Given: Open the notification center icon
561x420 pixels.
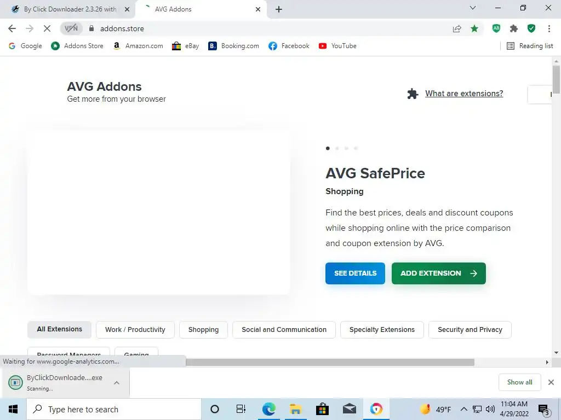Looking at the screenshot, I should pyautogui.click(x=544, y=410).
